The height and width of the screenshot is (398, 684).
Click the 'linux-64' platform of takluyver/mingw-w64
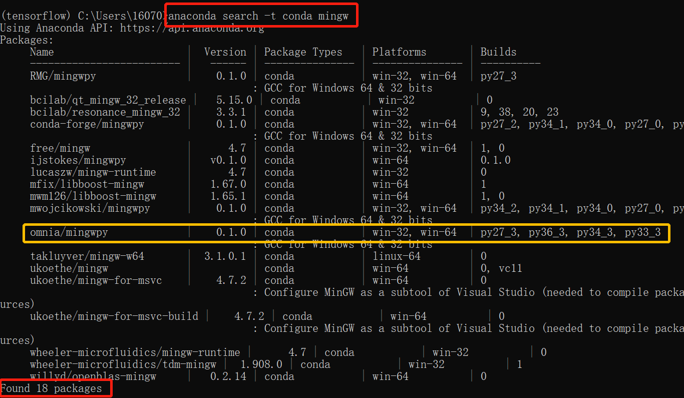tap(397, 256)
